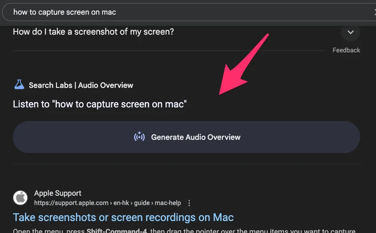The height and width of the screenshot is (233, 376).
Task: Expand 'How do I take a screenshot of my screen?' chevron
Action: click(x=351, y=32)
